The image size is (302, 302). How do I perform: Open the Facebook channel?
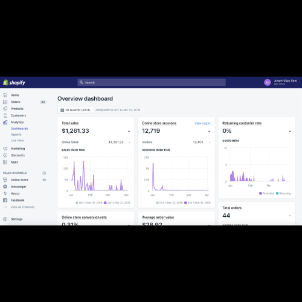tap(18, 200)
